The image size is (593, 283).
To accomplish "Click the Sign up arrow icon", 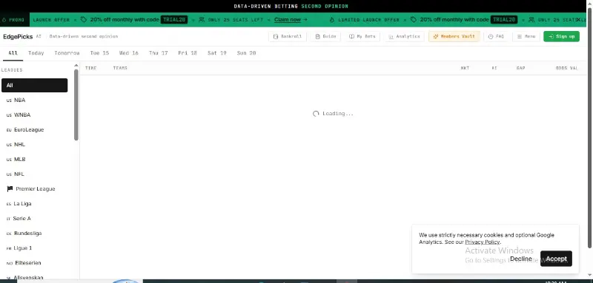I will (551, 36).
